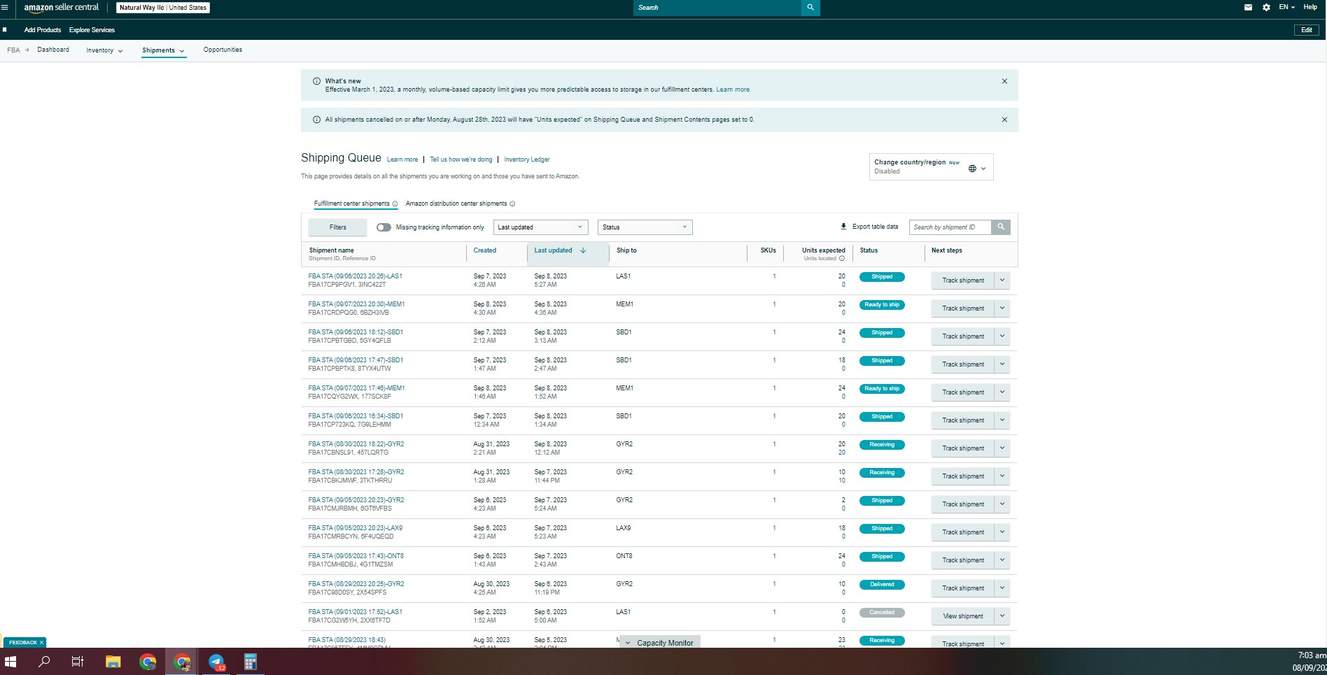Viewport: 1327px width, 675px height.
Task: Click the info icon next to Units located
Action: coord(841,259)
